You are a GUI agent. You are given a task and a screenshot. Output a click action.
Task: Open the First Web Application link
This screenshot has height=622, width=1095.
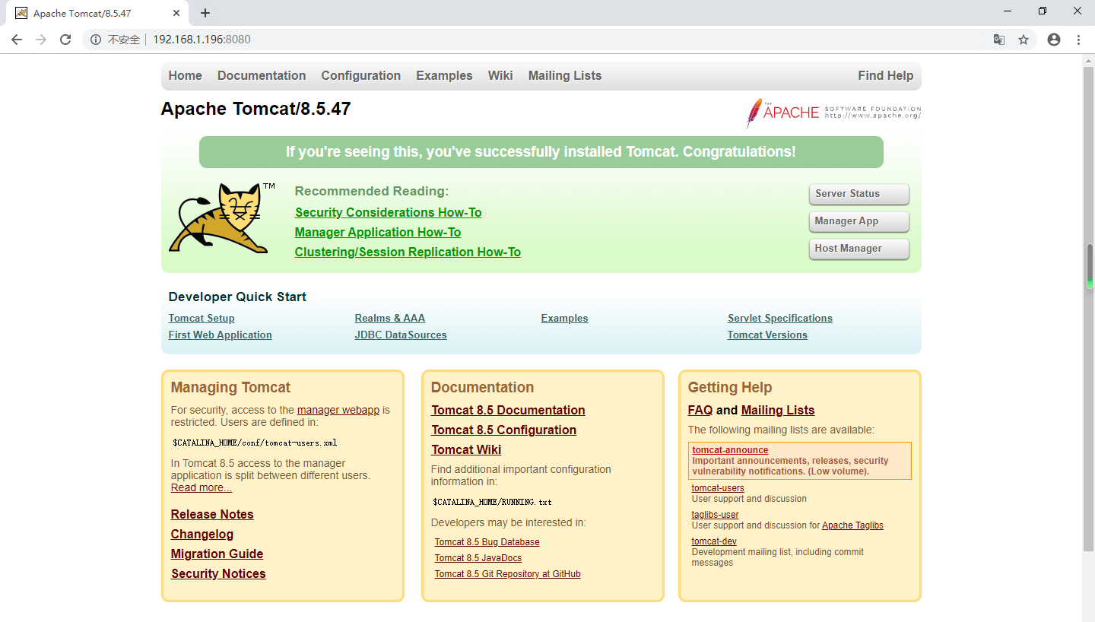pos(221,335)
